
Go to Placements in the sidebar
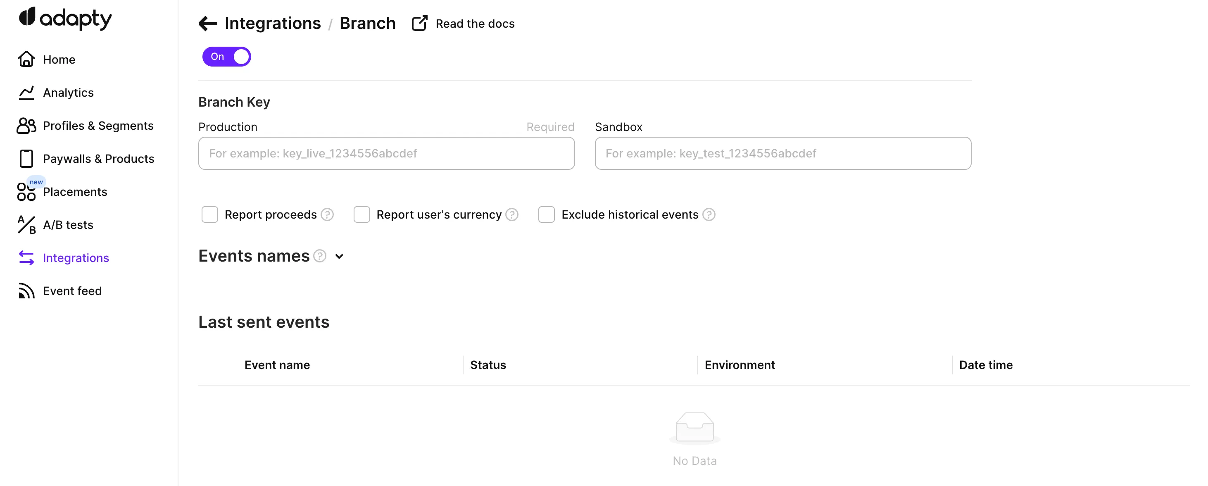(x=75, y=192)
